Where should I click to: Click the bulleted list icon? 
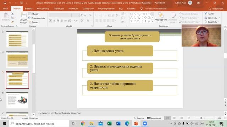pos(97,15)
